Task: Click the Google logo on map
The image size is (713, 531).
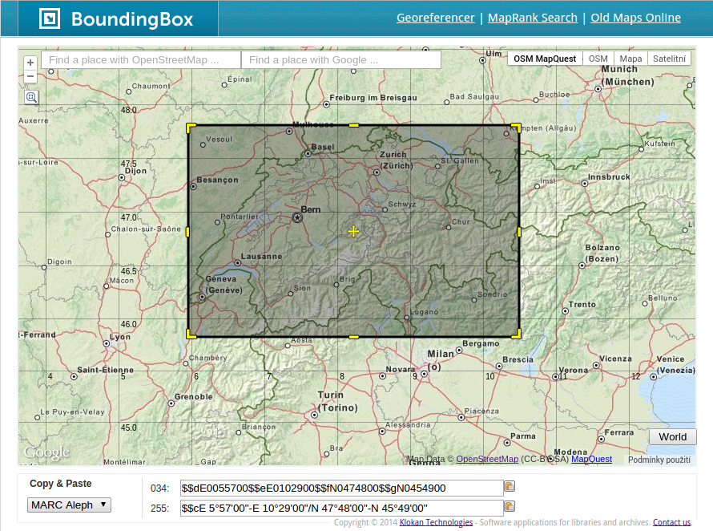Action: click(x=46, y=452)
